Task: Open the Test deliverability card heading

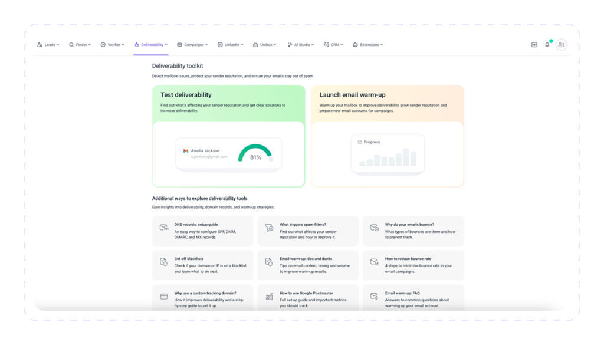Action: pyautogui.click(x=186, y=95)
